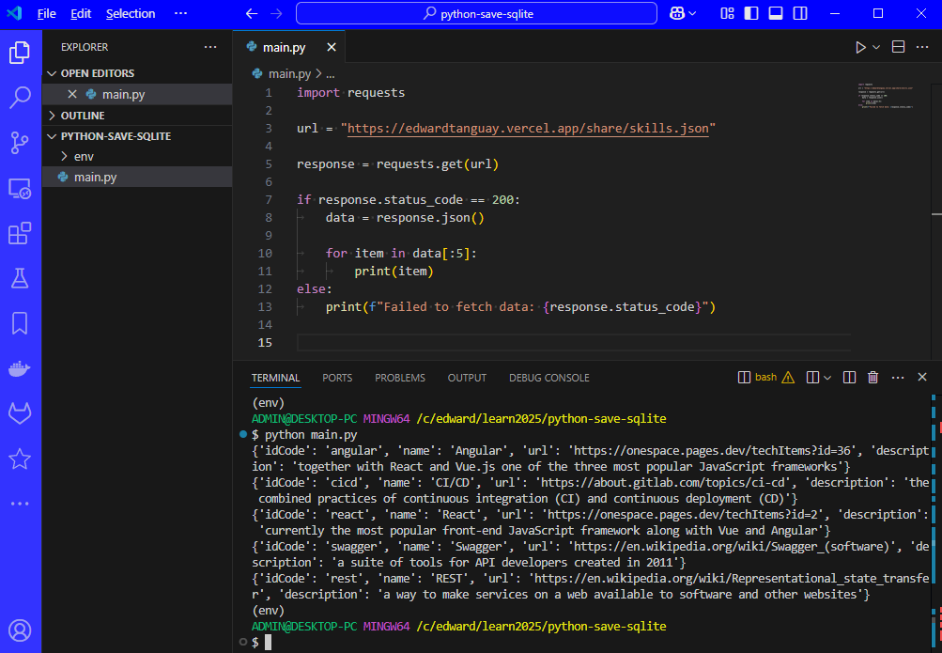
Task: Click the Run Python File play button
Action: pos(859,47)
